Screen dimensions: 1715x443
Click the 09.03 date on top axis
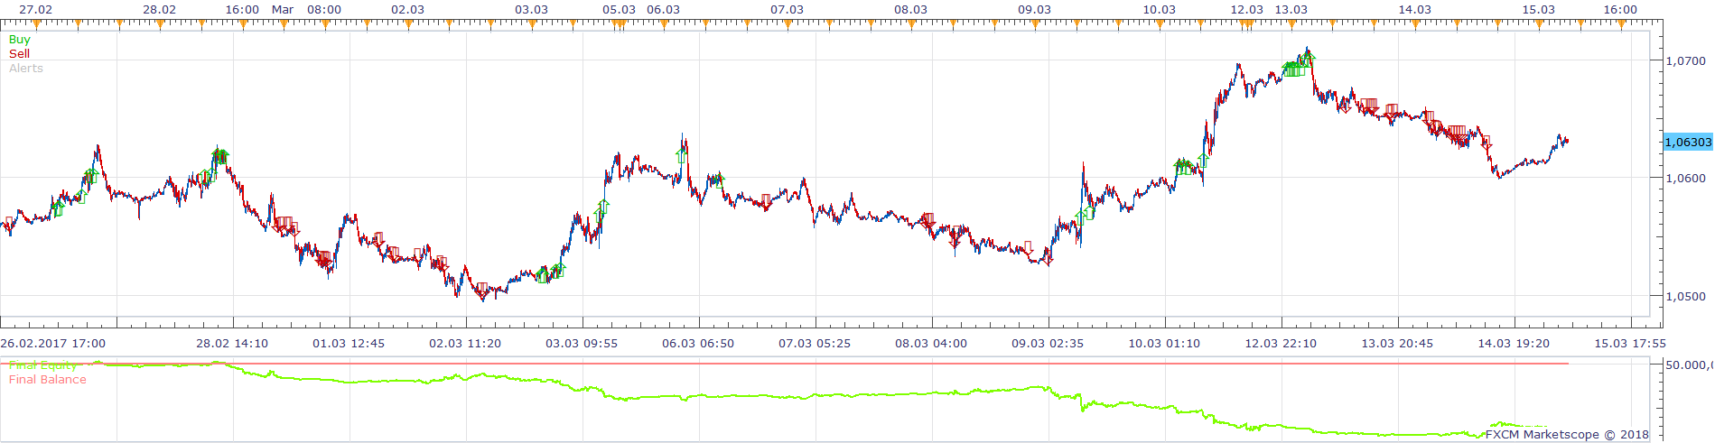click(x=1034, y=10)
